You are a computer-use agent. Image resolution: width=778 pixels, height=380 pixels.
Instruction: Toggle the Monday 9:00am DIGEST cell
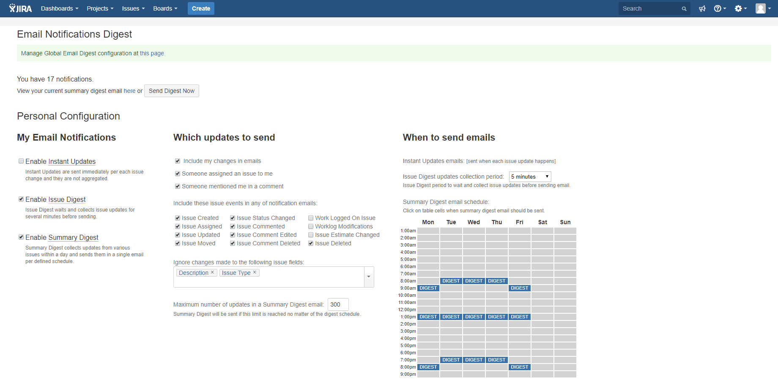[x=428, y=288]
